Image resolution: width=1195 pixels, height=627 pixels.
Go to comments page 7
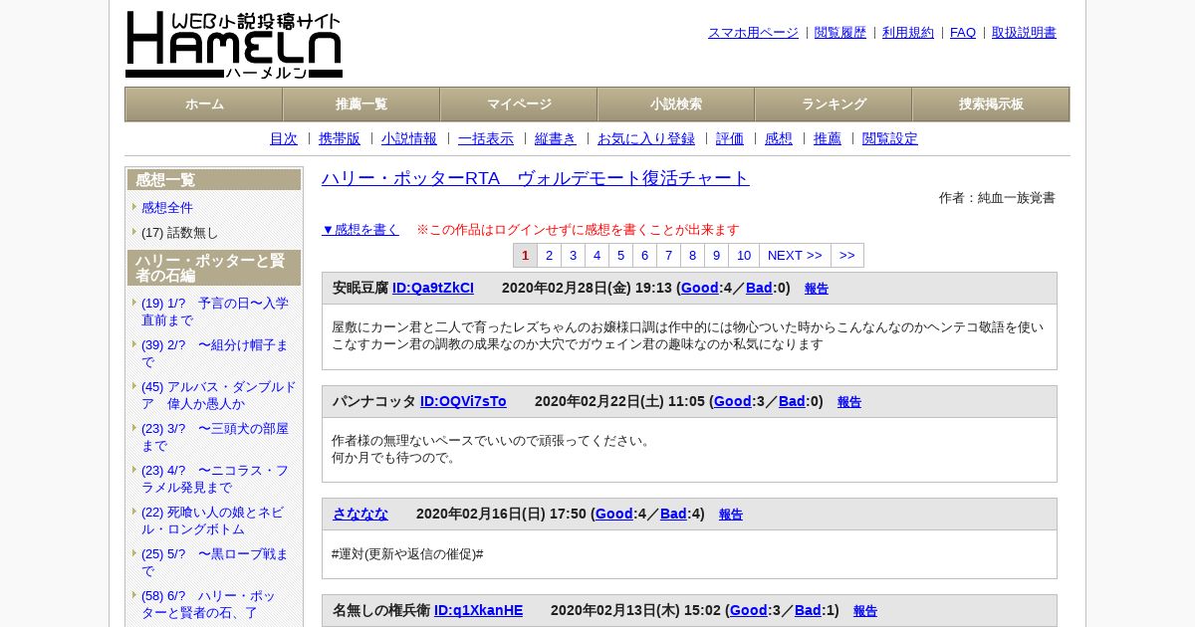pos(668,256)
